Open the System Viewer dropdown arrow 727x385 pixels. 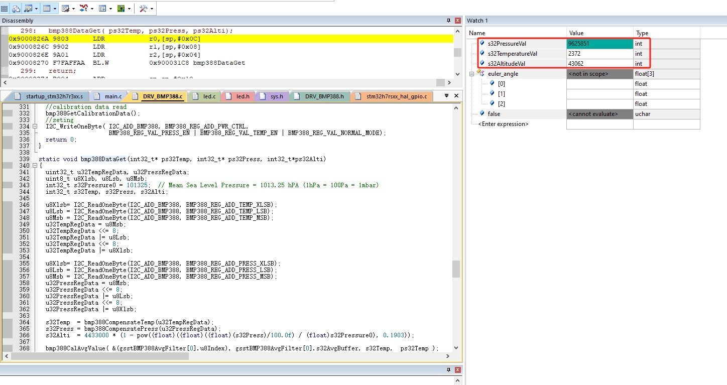129,9
